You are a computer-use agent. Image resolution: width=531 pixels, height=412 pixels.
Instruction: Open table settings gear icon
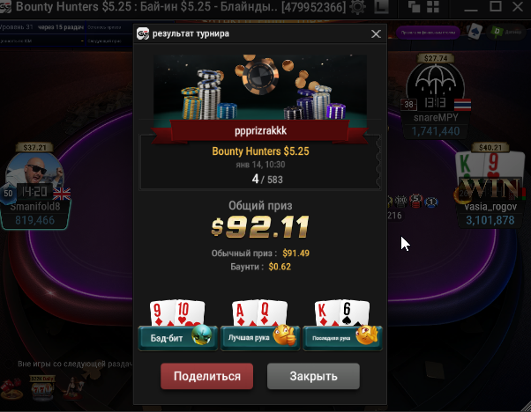tap(357, 7)
